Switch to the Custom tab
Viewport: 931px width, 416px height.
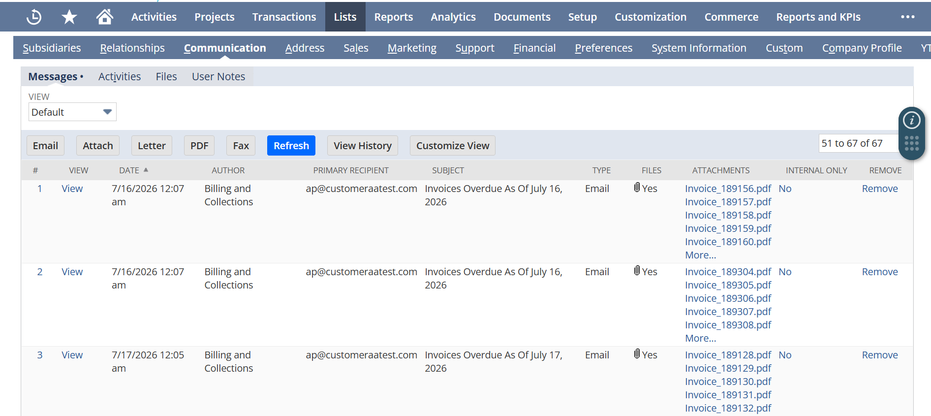click(x=784, y=48)
